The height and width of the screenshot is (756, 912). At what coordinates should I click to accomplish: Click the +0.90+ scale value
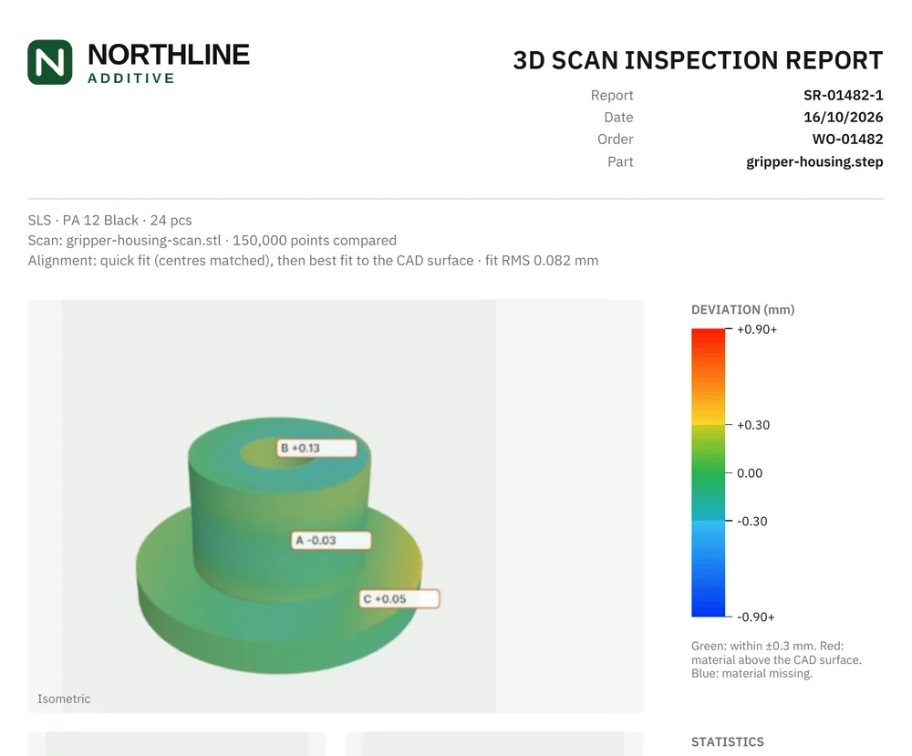757,330
